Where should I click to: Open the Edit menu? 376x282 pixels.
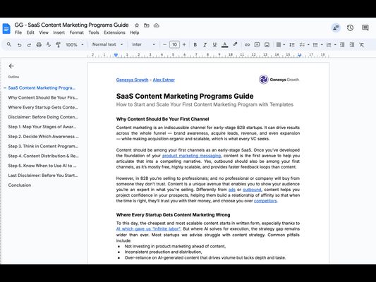click(x=30, y=32)
